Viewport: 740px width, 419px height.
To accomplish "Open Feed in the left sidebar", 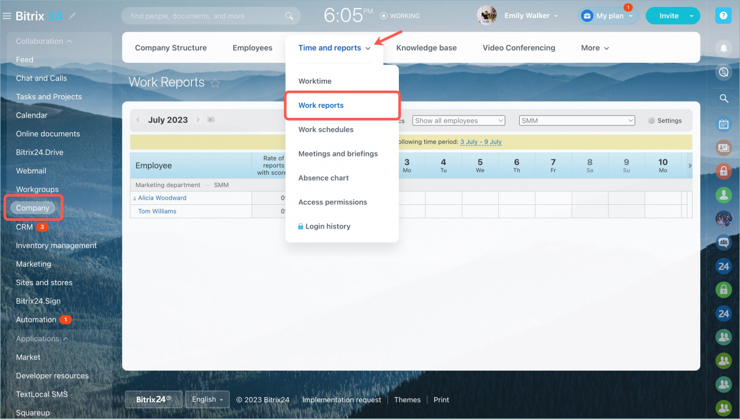I will pos(25,60).
